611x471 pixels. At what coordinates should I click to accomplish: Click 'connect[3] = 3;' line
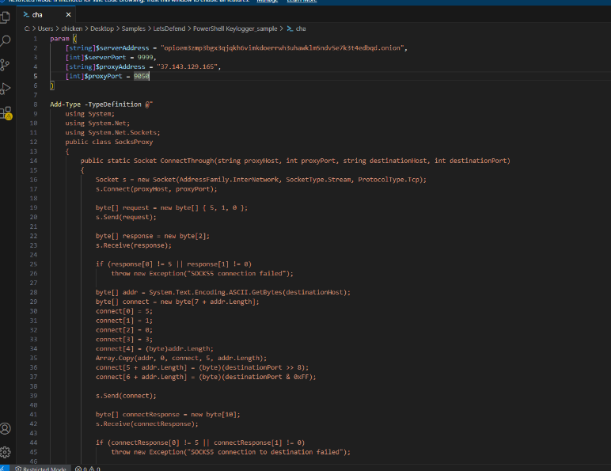[x=124, y=340]
